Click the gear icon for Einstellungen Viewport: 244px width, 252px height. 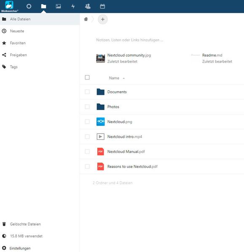(x=4, y=248)
